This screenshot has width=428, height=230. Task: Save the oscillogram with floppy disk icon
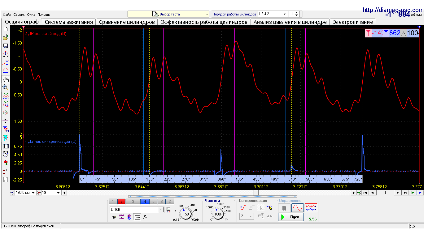[x=5, y=46]
